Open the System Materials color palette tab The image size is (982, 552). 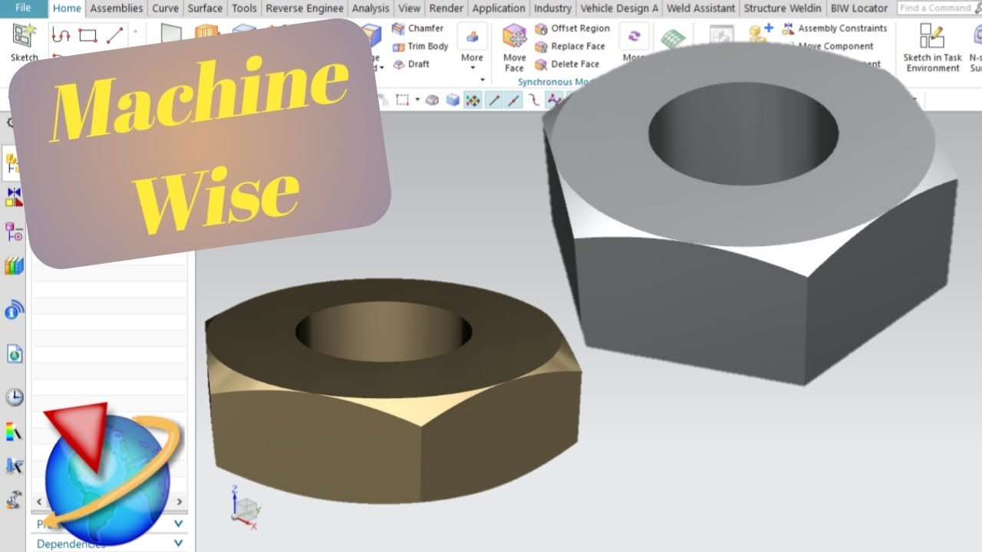(14, 432)
